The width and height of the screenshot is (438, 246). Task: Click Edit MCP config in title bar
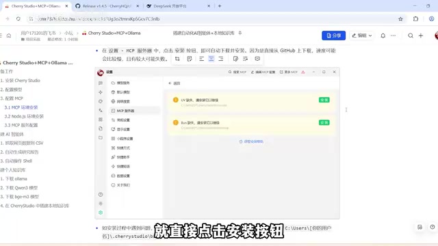click(x=263, y=72)
